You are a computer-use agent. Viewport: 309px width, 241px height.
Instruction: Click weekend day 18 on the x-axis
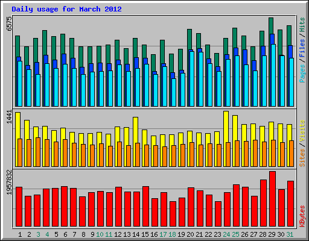(x=172, y=234)
